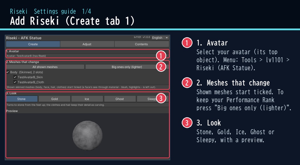Click the 'Riseki Settings guide 1/4' subtitle

pyautogui.click(x=50, y=11)
